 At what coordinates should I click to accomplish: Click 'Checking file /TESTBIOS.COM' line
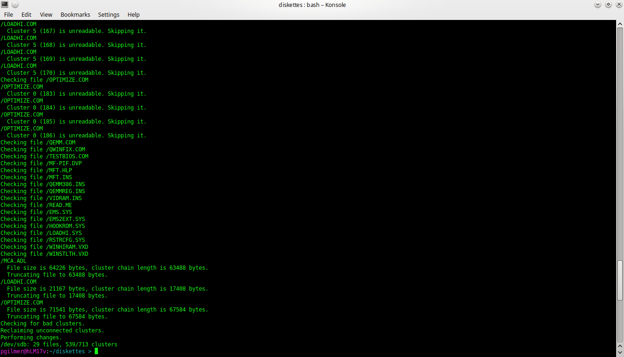pyautogui.click(x=44, y=156)
